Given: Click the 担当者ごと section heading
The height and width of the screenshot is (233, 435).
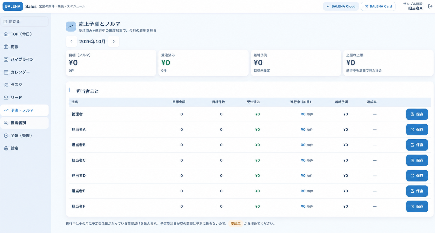Looking at the screenshot, I should tap(88, 91).
